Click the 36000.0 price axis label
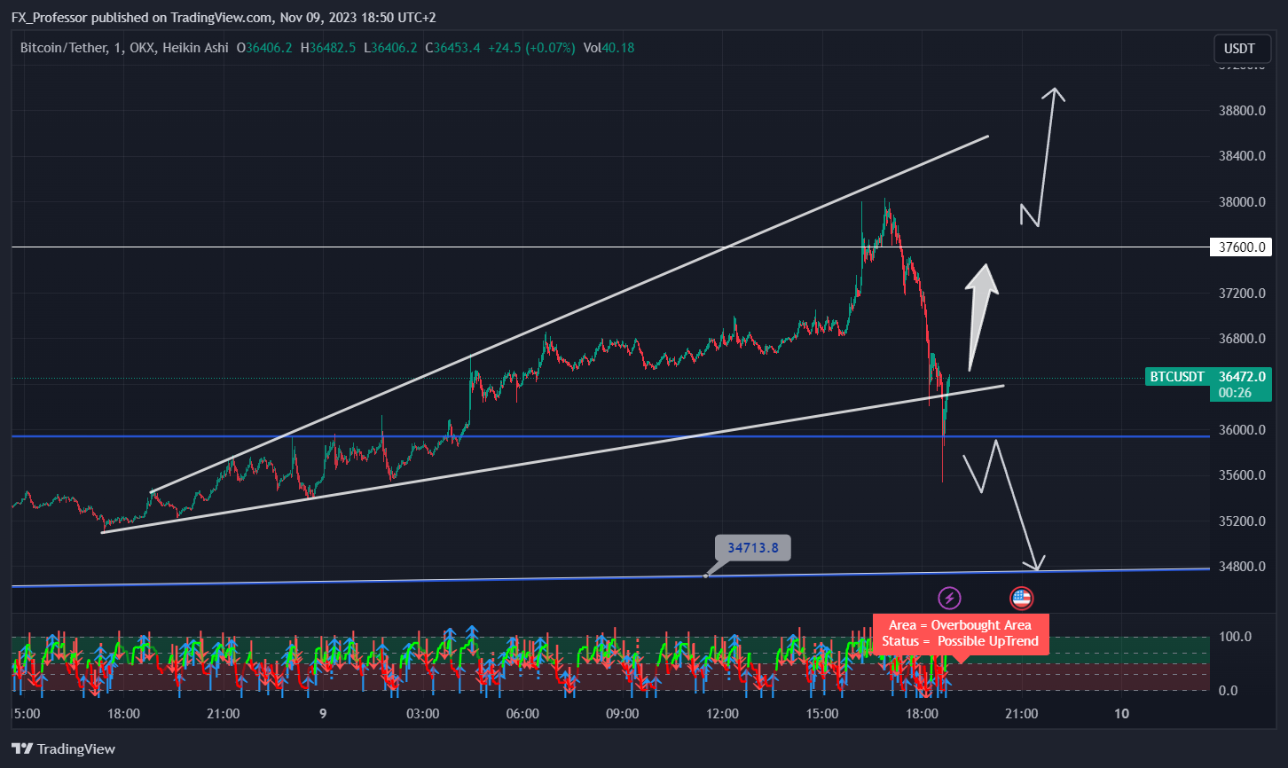1288x768 pixels. pyautogui.click(x=1241, y=430)
